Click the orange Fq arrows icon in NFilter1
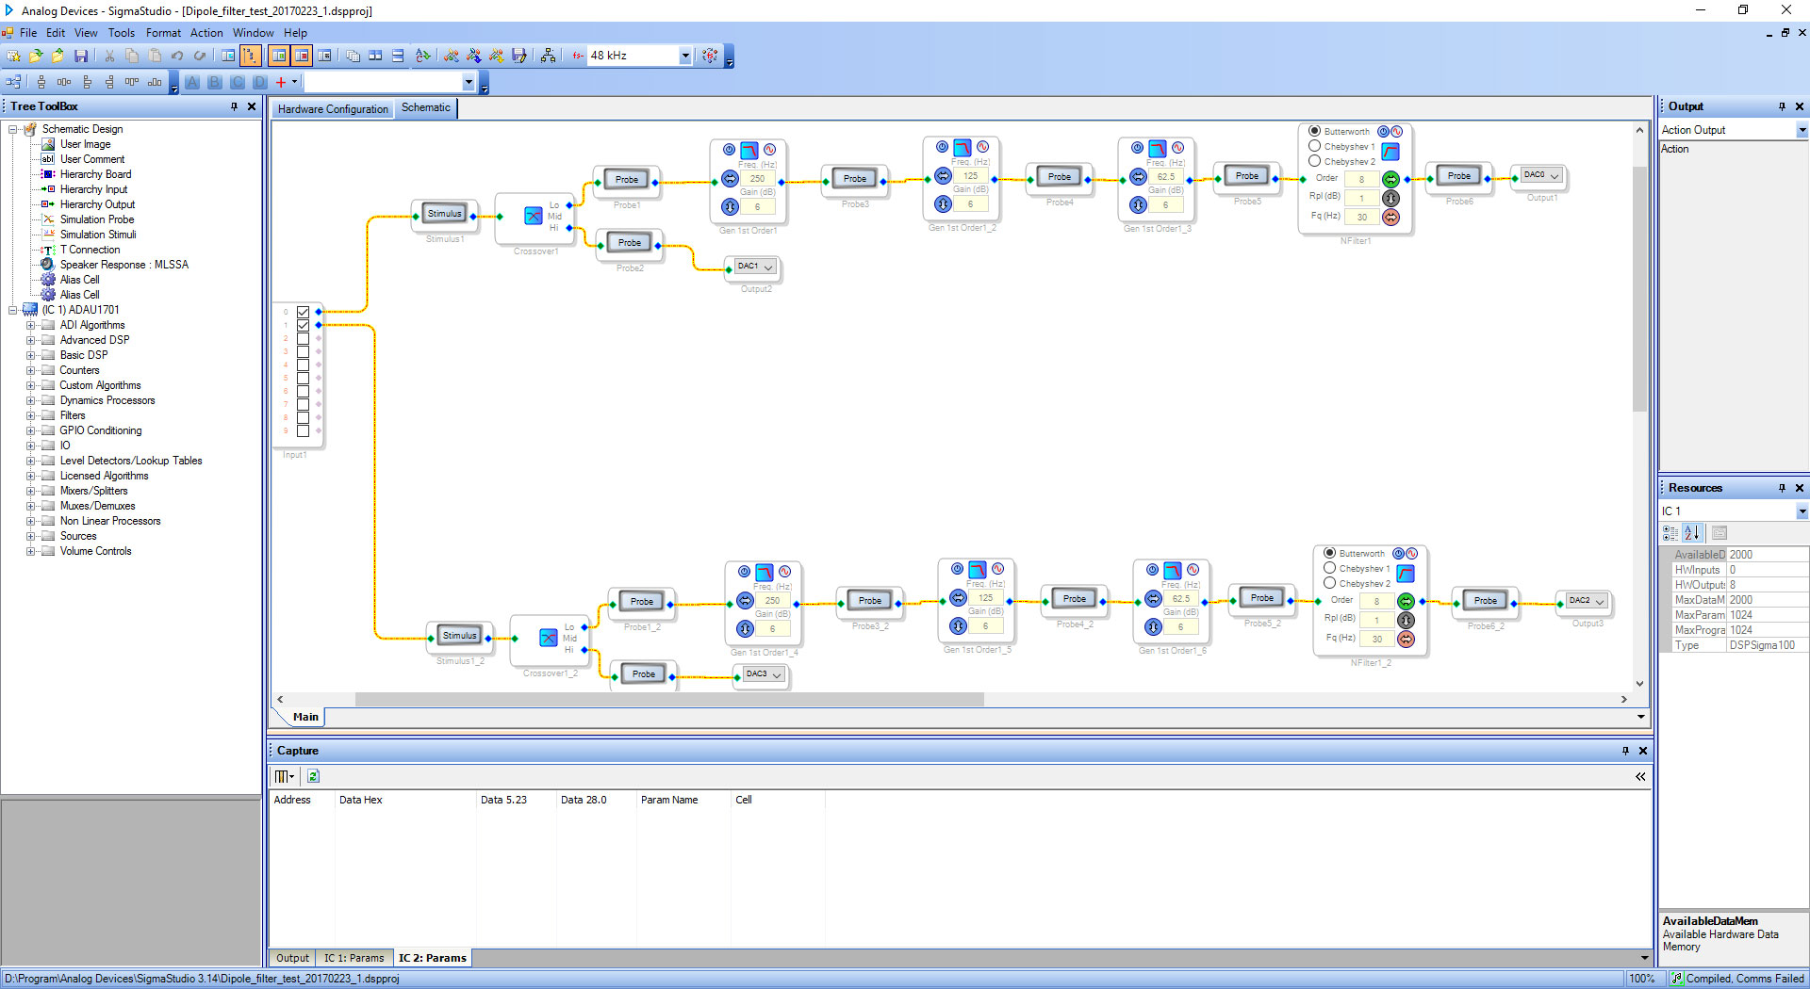Screen dimensions: 1810x989 point(1390,217)
